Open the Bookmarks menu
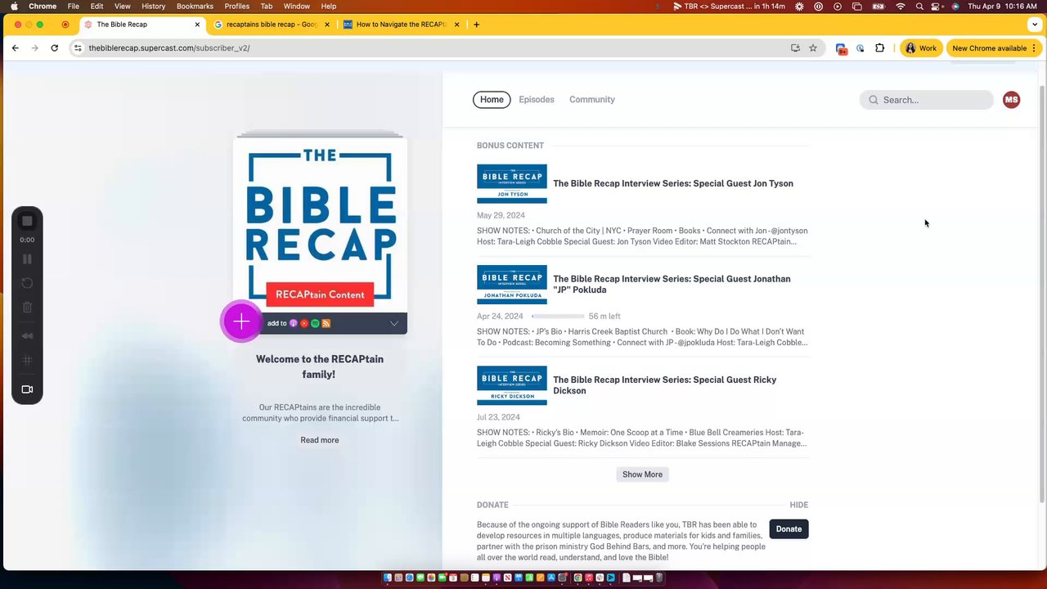Screen dimensions: 1047x589 [195, 6]
